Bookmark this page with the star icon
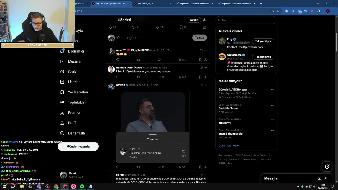The image size is (338, 190). [x=278, y=11]
